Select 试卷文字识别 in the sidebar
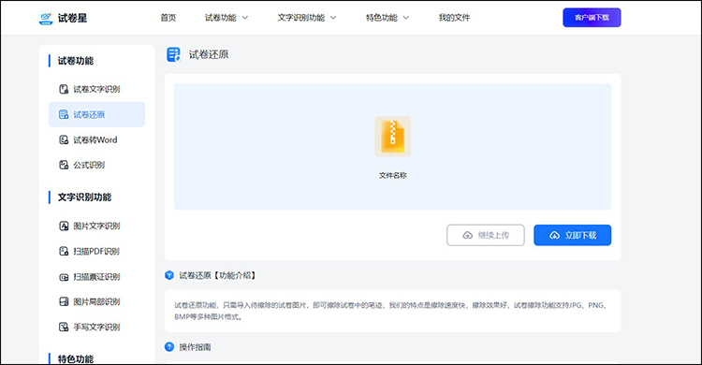This screenshot has width=702, height=365. 96,89
